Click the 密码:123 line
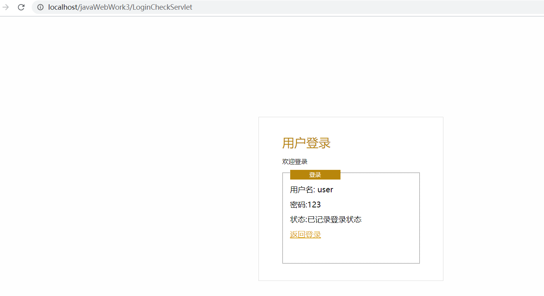 (x=305, y=205)
